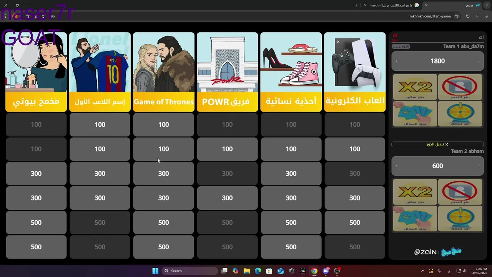492x277 pixels.
Task: Reload the page
Action: (x=468, y=16)
